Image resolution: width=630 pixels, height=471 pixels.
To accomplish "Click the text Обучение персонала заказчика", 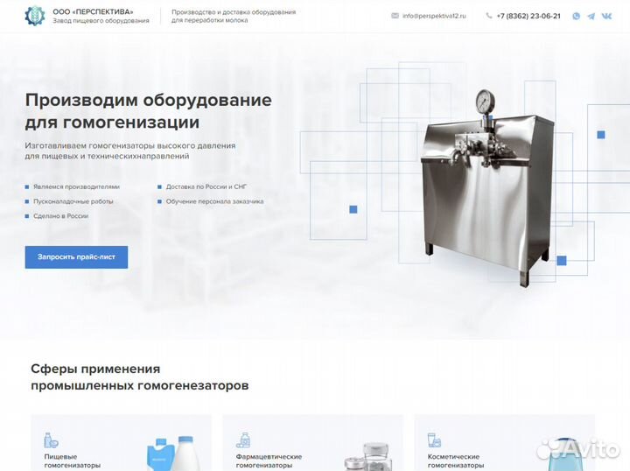I will tap(214, 201).
